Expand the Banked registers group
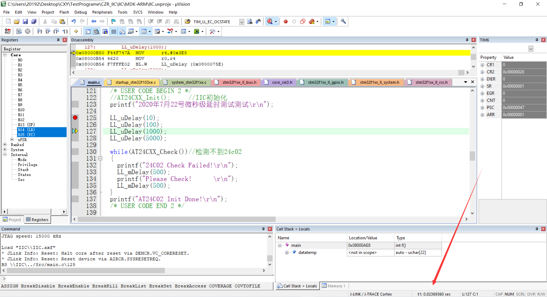The height and width of the screenshot is (297, 547). (5, 145)
